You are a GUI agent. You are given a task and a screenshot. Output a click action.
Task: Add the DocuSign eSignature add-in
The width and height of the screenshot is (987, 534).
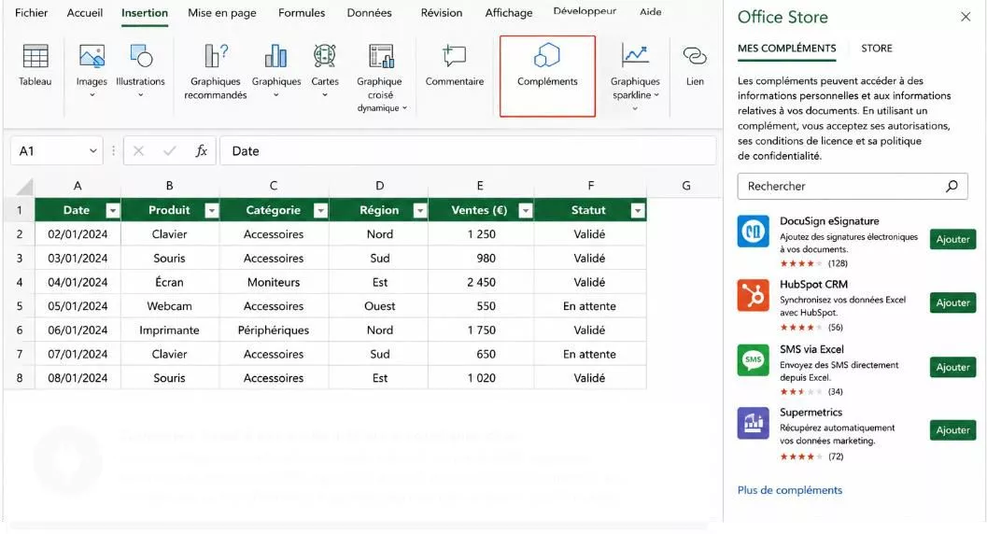[953, 240]
